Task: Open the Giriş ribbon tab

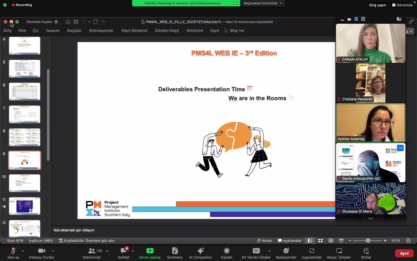Action: tap(7, 31)
